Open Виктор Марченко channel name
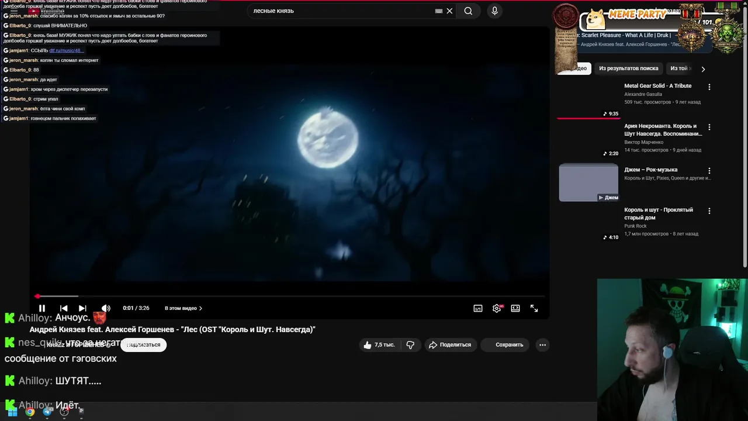Viewport: 748px width, 421px height. click(x=643, y=142)
